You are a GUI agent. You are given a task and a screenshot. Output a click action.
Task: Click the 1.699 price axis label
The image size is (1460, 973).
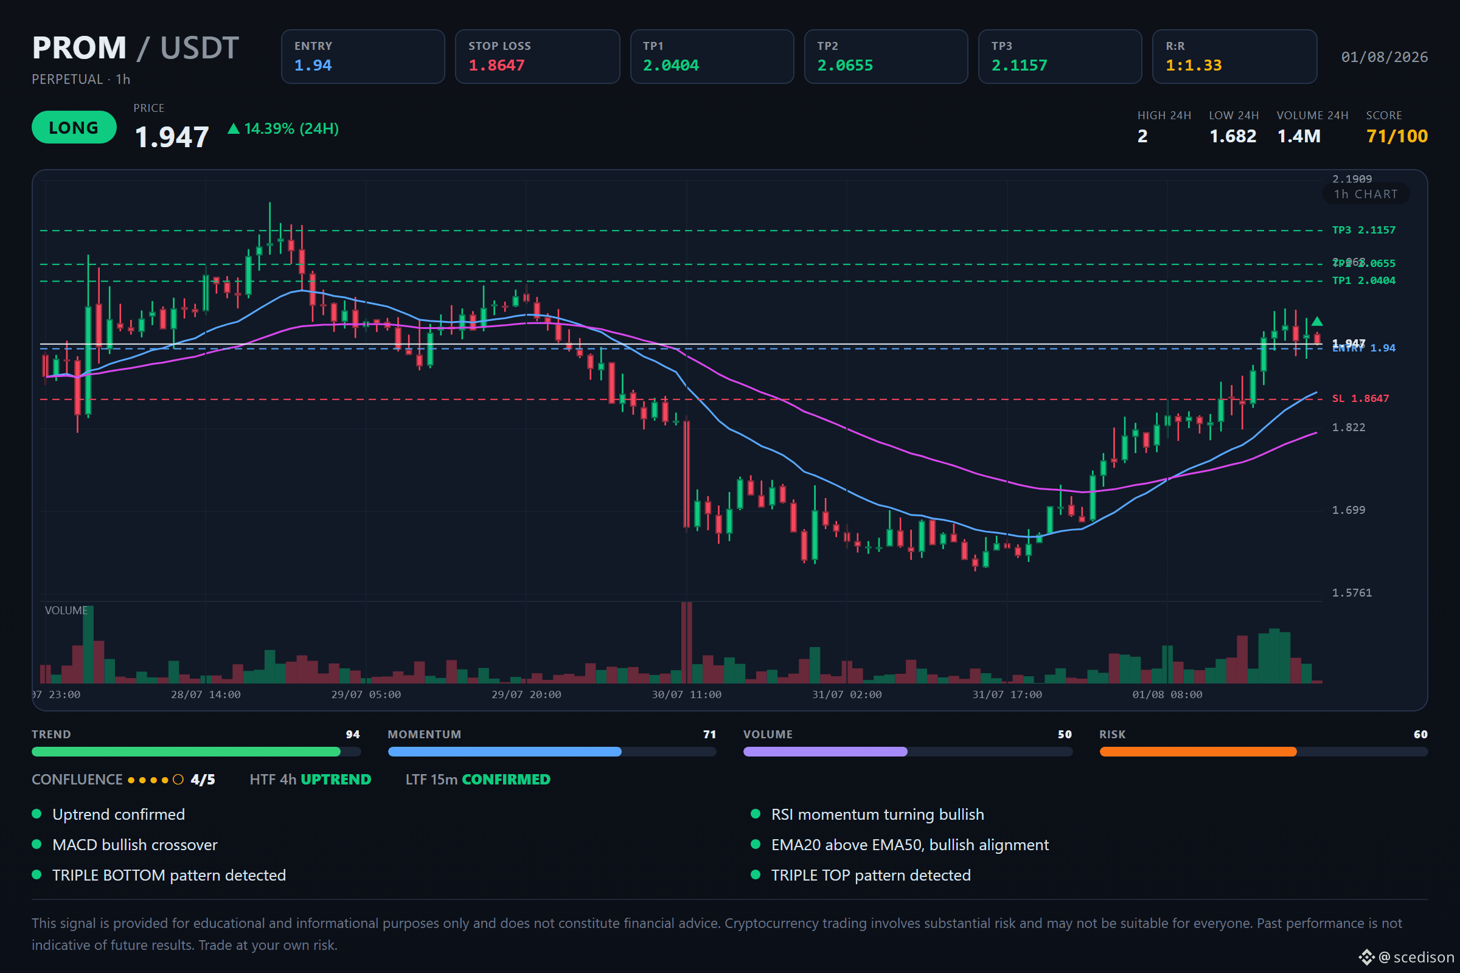[1348, 510]
